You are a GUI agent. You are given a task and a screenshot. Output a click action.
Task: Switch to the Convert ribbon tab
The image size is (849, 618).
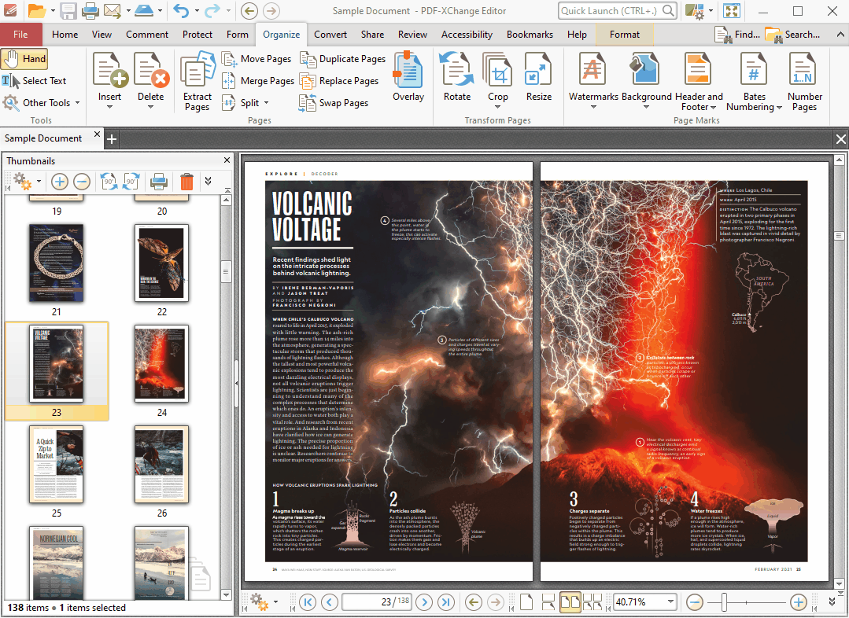[x=330, y=35]
